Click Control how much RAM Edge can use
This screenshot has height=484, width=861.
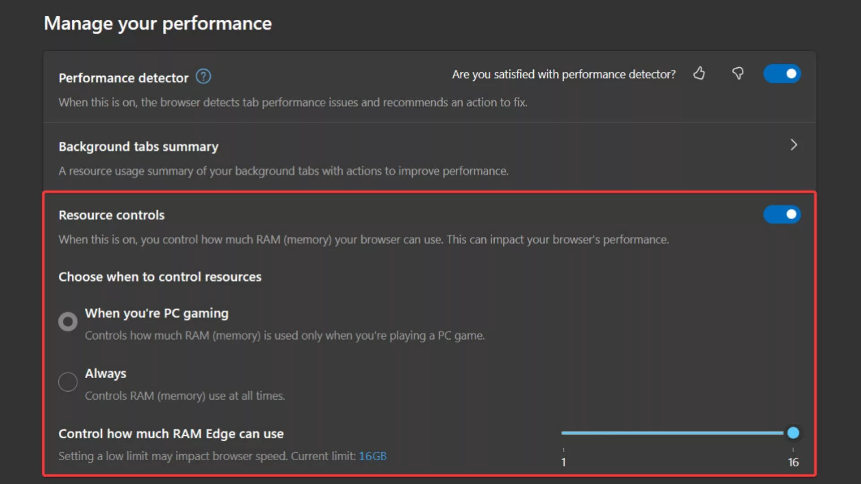[x=171, y=434]
